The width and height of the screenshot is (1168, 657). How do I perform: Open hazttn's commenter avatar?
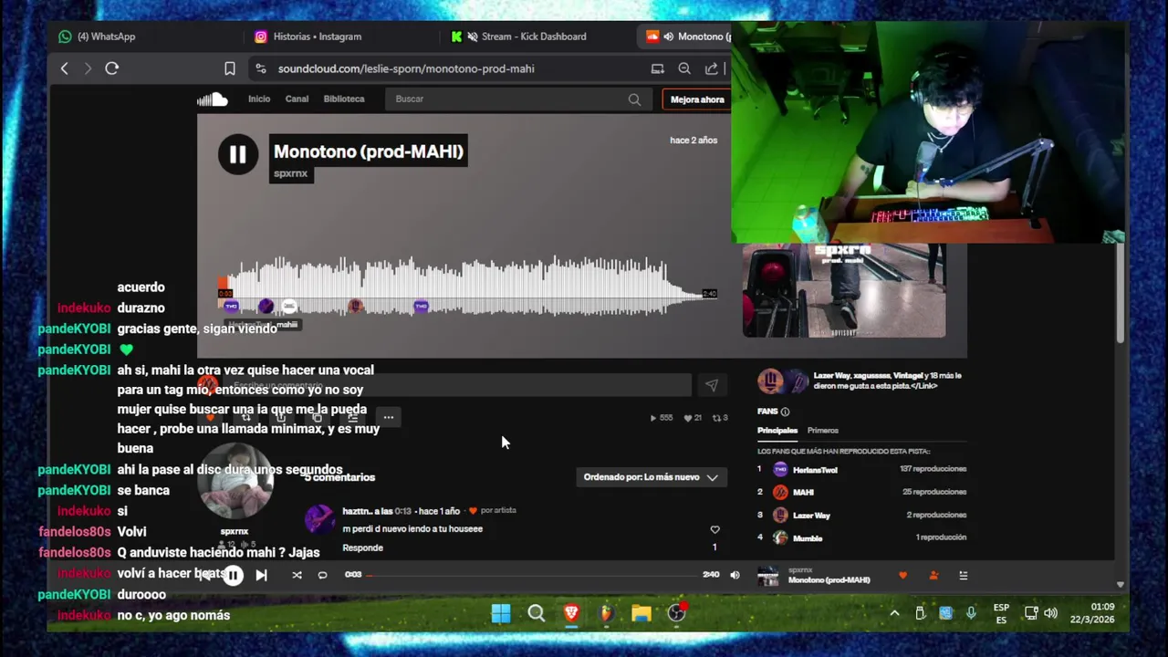(319, 519)
